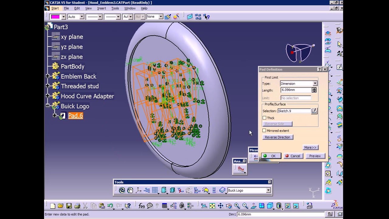
Task: Open the Start menu
Action: pyautogui.click(x=55, y=9)
